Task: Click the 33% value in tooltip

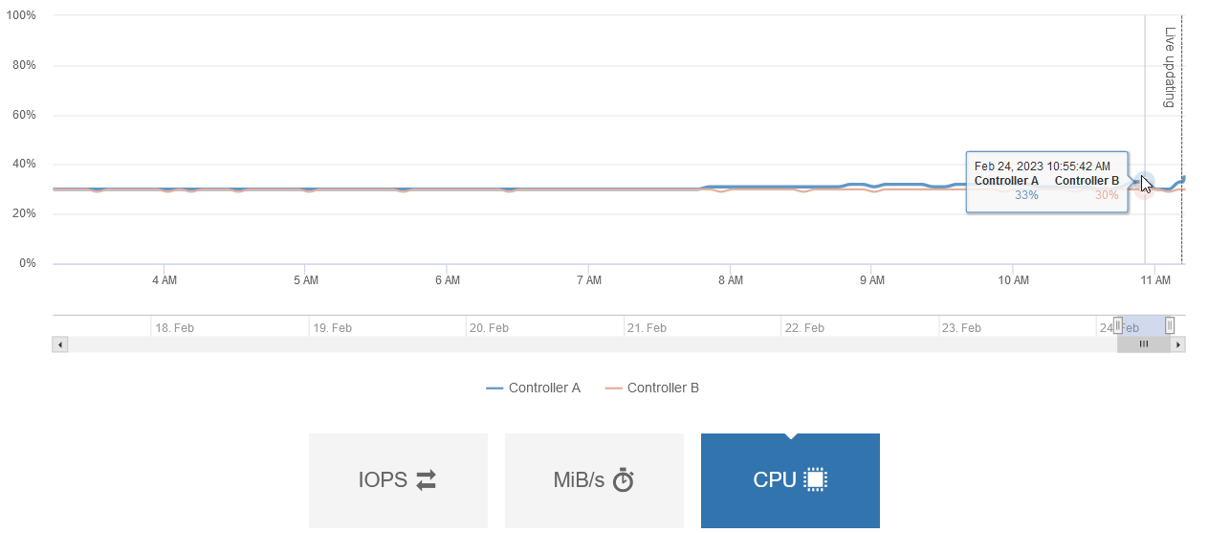Action: [x=1026, y=195]
